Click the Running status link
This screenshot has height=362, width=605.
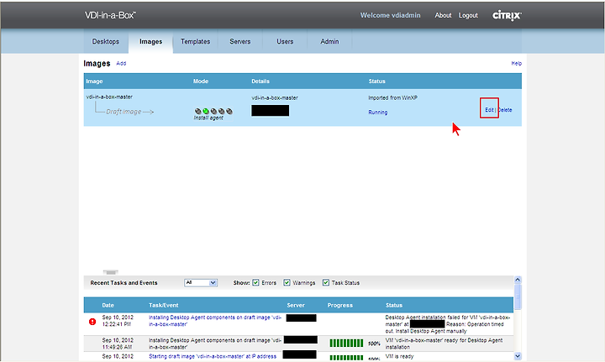pyautogui.click(x=378, y=113)
